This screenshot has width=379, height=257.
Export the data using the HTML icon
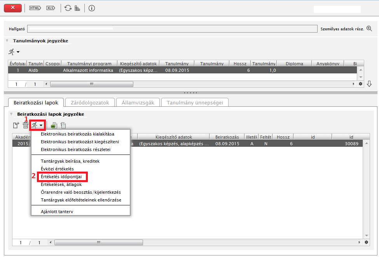pos(35,8)
